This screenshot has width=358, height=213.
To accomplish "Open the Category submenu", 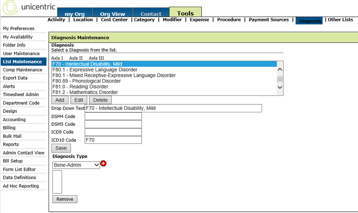I will pos(144,20).
